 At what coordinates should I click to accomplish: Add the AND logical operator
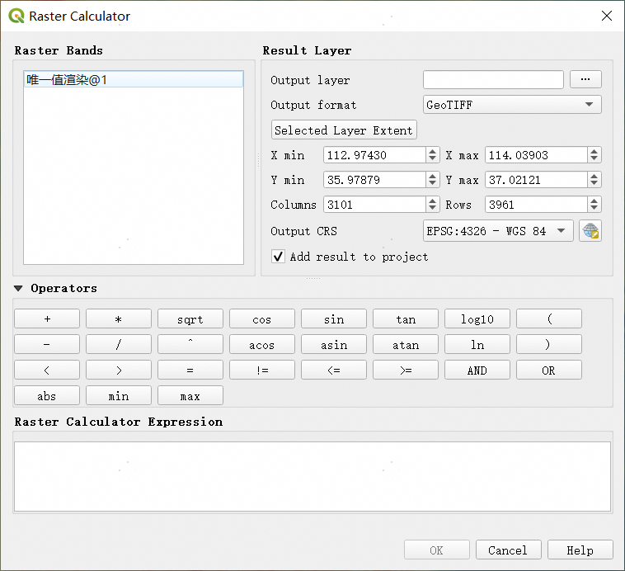pos(477,370)
